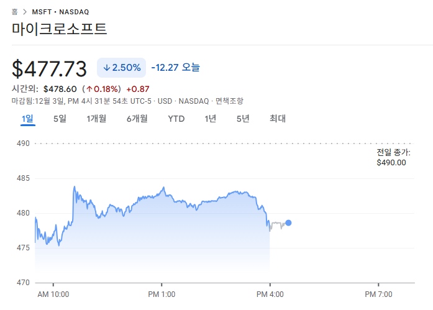433x310 pixels.
Task: Click the red up arrow after-hours icon
Action: (x=89, y=89)
